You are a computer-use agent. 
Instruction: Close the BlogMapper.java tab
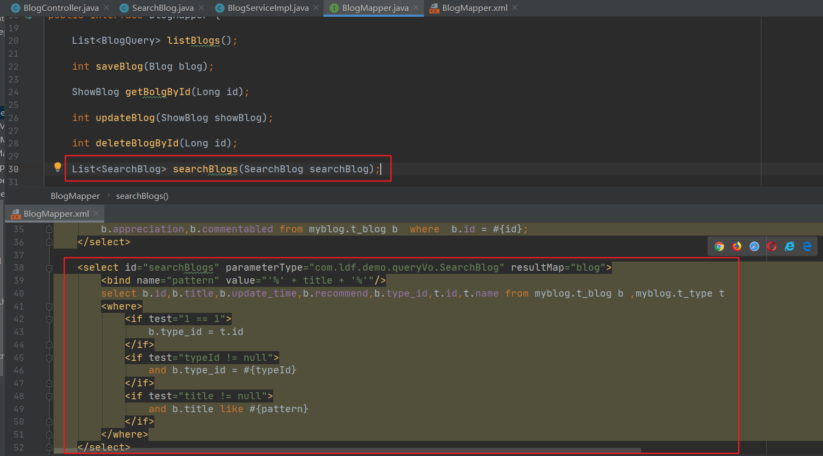[x=416, y=8]
